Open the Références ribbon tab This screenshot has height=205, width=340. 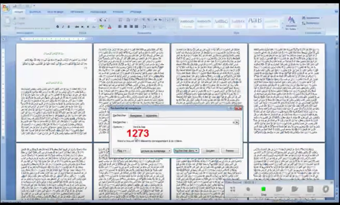[x=77, y=12]
